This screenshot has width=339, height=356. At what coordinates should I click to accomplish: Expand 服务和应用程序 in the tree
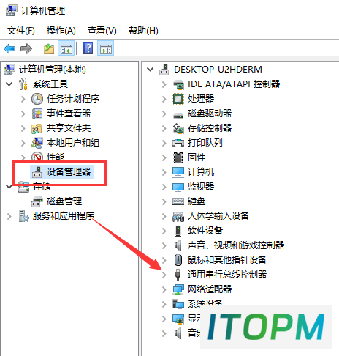click(x=9, y=216)
